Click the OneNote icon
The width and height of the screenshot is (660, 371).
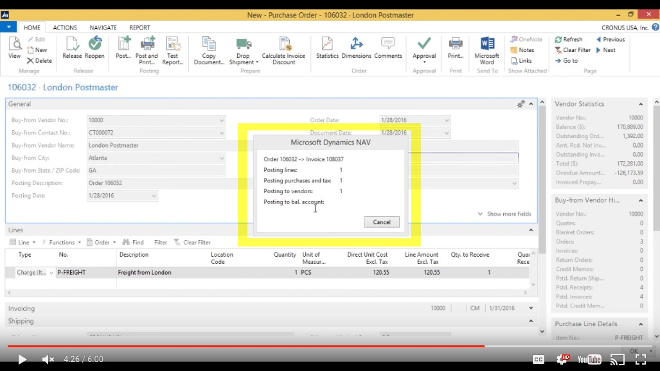[514, 39]
